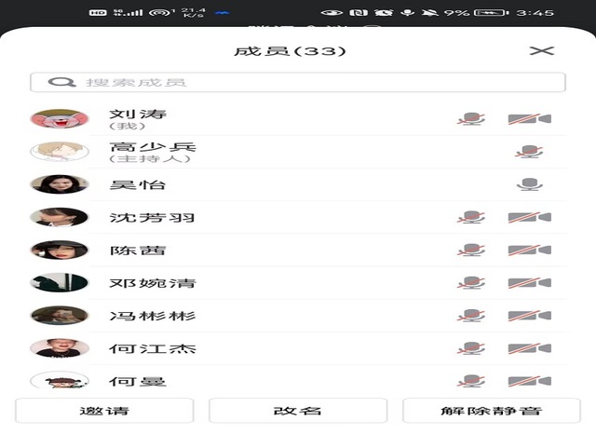Image resolution: width=596 pixels, height=447 pixels.
Task: Click the camera-off icon for 冯彬彬
Action: 529,316
